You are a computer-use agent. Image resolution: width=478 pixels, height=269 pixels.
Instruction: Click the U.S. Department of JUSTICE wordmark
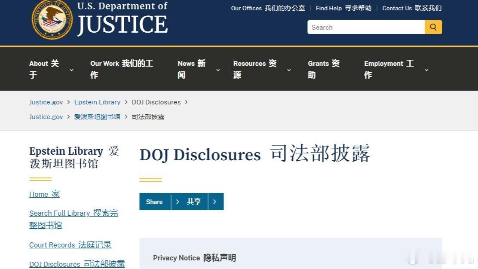[x=122, y=18]
